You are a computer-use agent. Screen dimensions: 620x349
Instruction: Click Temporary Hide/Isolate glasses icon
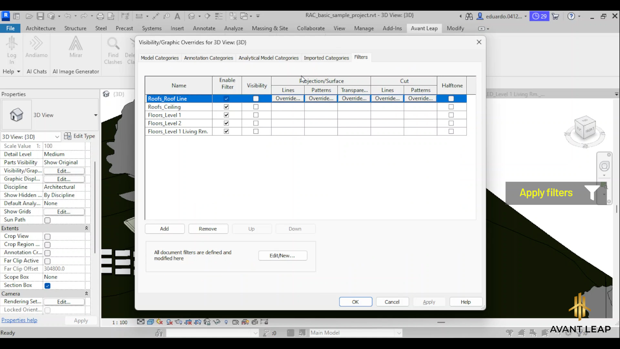(x=217, y=322)
